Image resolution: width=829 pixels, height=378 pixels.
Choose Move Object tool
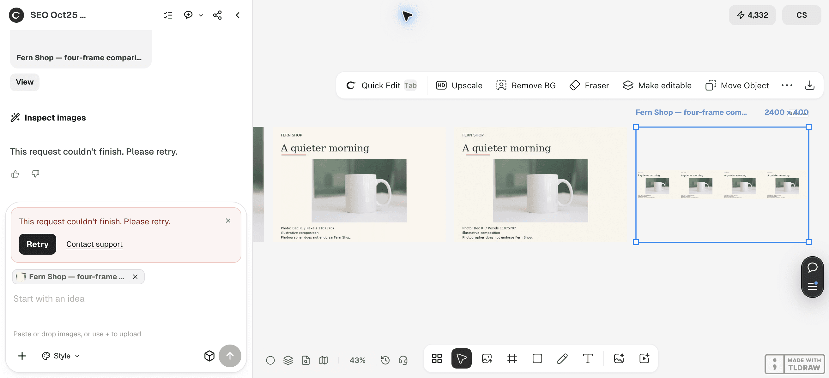pyautogui.click(x=737, y=86)
